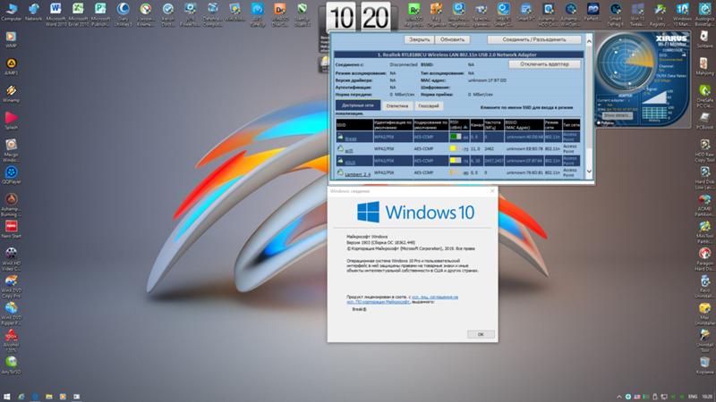This screenshot has width=716, height=402.
Task: Select the 'wifi' SSID link
Action: coord(349,150)
